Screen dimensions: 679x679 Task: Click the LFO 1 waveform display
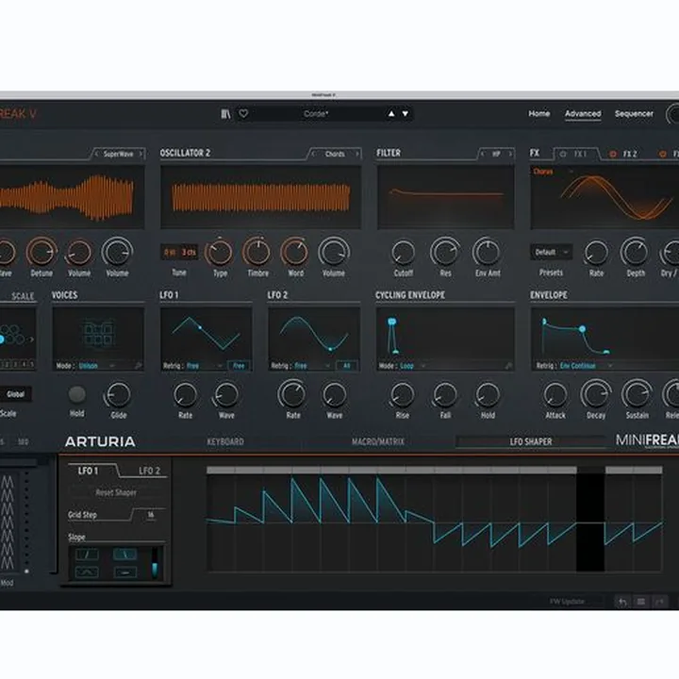coord(207,334)
